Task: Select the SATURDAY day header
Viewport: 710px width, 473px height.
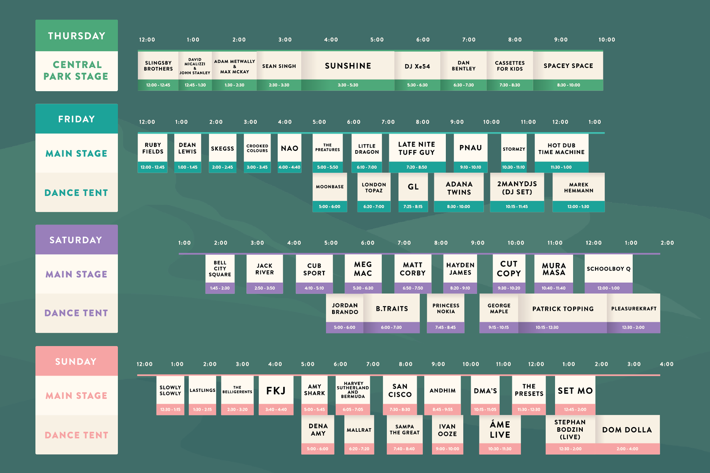Action: tap(77, 240)
